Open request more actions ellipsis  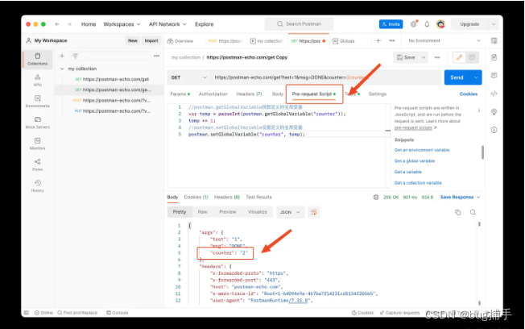437,57
